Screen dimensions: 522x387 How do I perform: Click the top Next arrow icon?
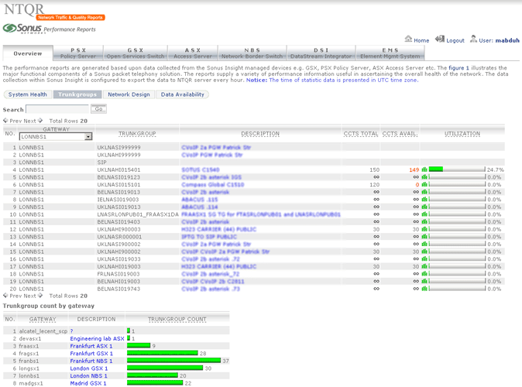pos(40,121)
